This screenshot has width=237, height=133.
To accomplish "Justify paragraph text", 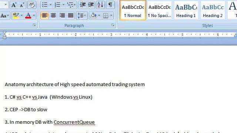I will (71, 16).
